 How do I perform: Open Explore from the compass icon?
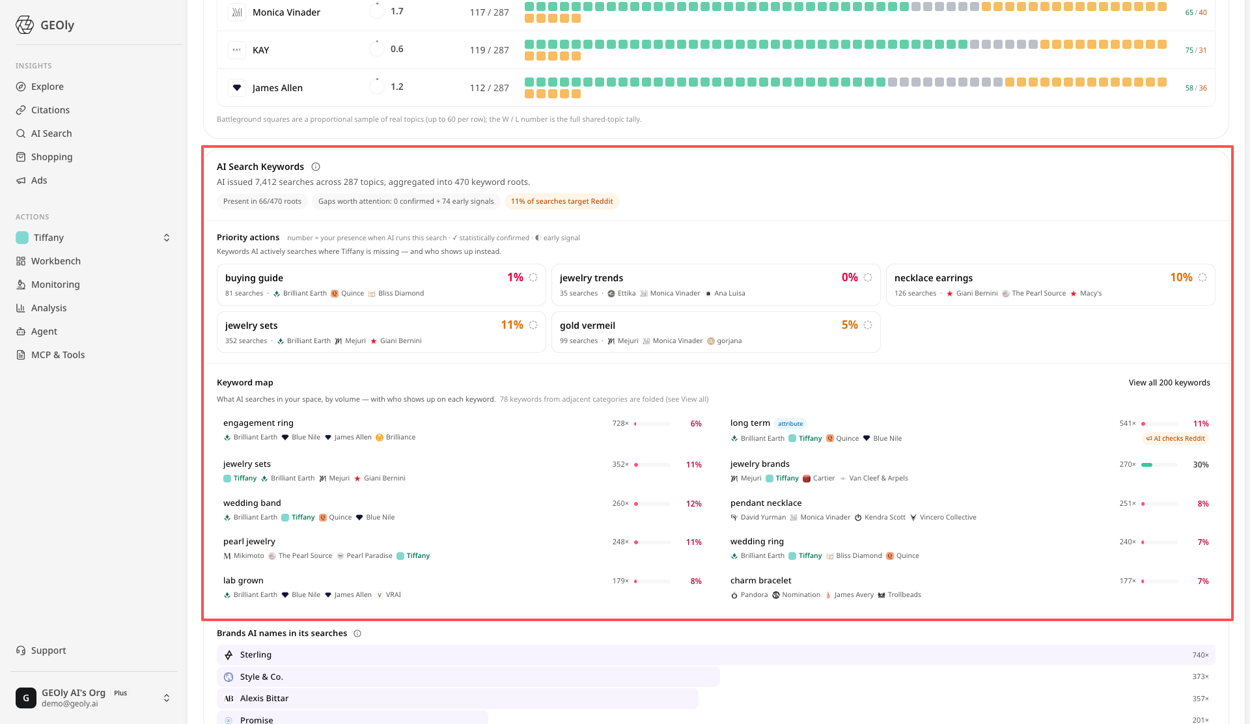pyautogui.click(x=21, y=87)
